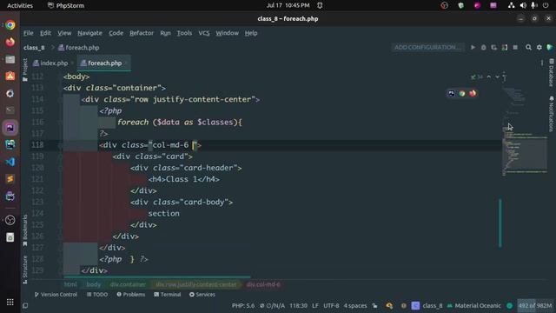Open IDE settings gear

(539, 47)
